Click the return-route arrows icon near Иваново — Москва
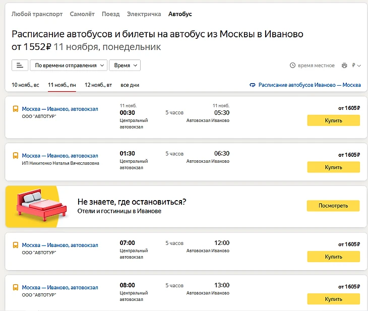368x311 pixels. (253, 85)
